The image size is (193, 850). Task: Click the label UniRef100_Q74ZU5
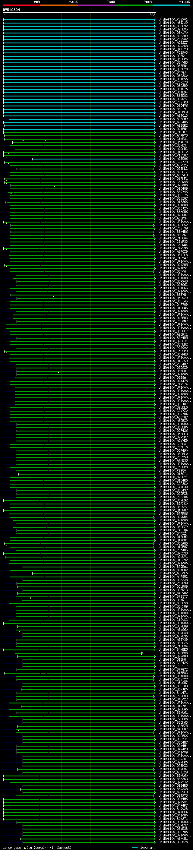click(x=173, y=265)
